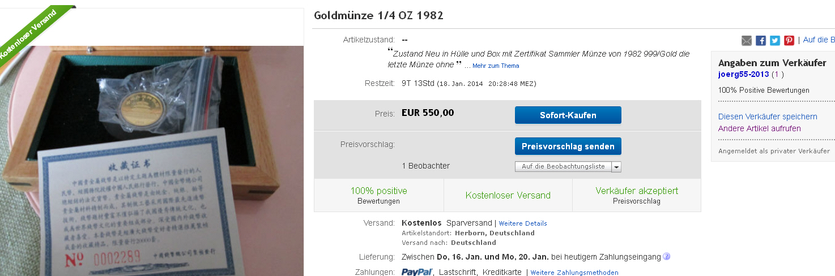Open 'Weitere Details' shipping link
The width and height of the screenshot is (835, 276).
click(x=523, y=223)
